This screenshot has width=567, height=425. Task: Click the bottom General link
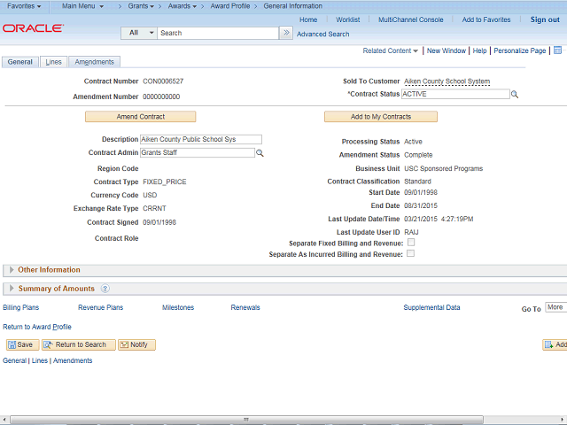click(x=14, y=360)
